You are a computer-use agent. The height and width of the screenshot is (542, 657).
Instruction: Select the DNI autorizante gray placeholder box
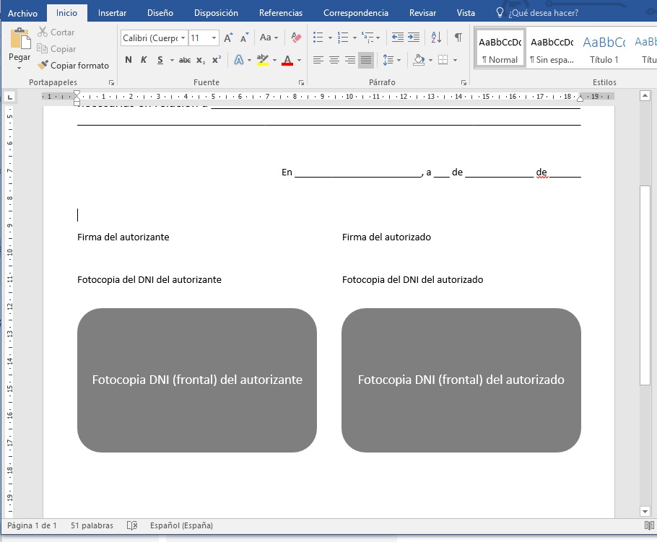(197, 380)
